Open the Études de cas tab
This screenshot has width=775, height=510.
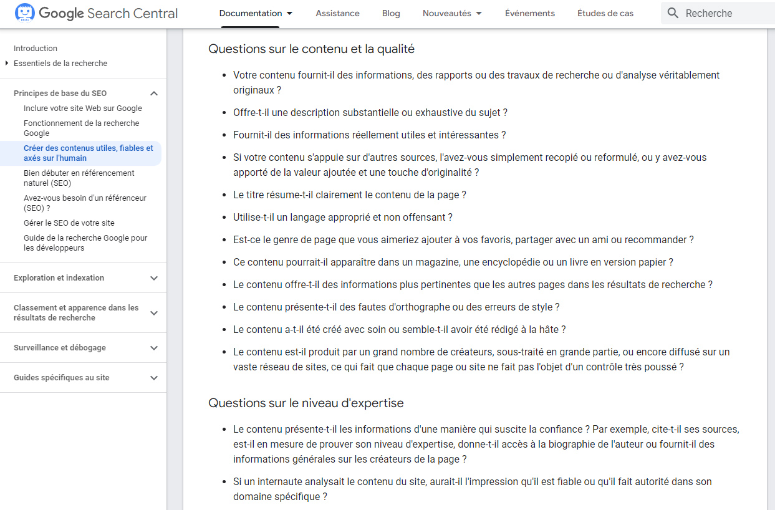pyautogui.click(x=605, y=13)
